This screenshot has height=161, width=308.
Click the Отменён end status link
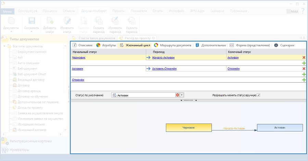[233, 69]
